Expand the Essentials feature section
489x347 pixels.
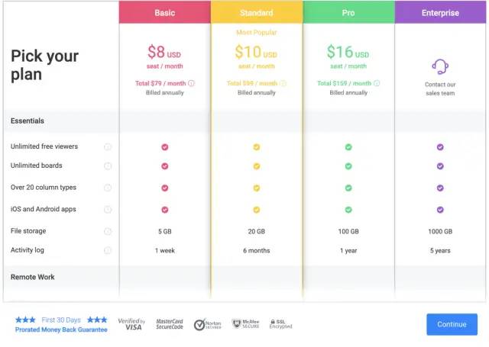[x=28, y=121]
